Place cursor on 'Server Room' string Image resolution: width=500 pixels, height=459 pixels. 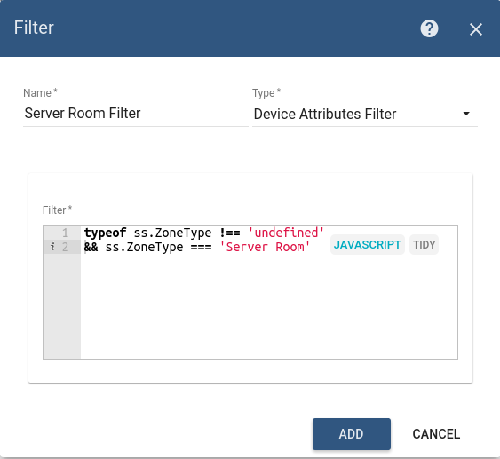pyautogui.click(x=265, y=247)
